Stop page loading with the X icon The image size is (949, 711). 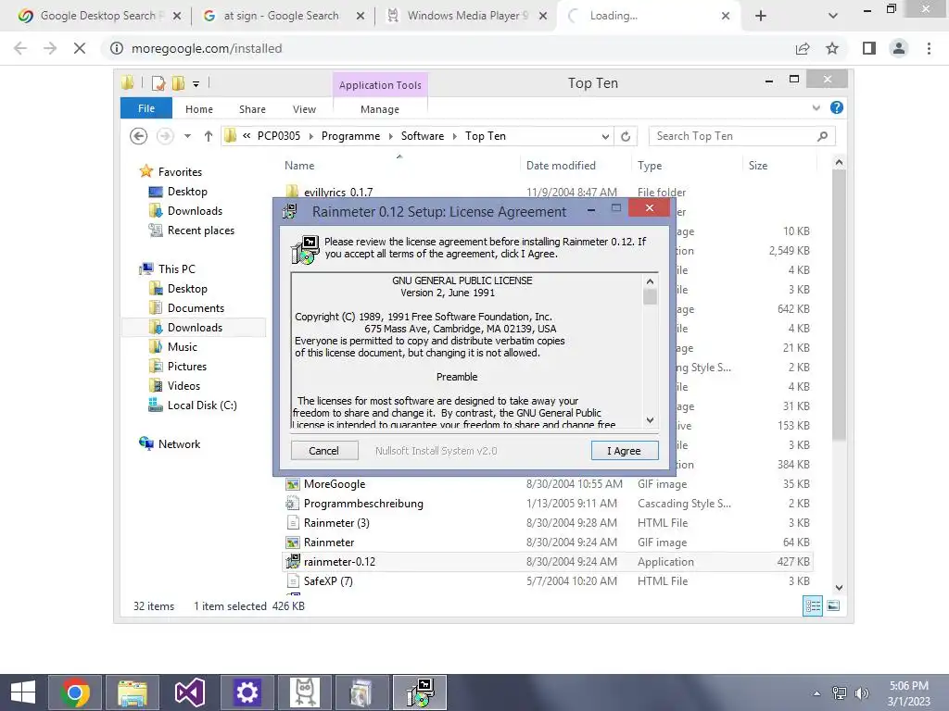[x=80, y=48]
